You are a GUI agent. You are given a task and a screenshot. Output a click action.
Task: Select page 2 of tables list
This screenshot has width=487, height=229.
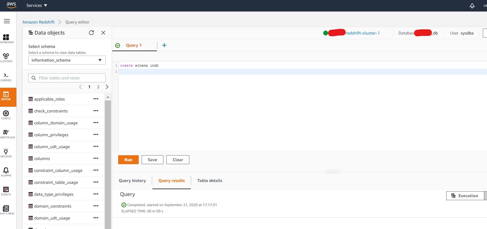click(x=98, y=87)
